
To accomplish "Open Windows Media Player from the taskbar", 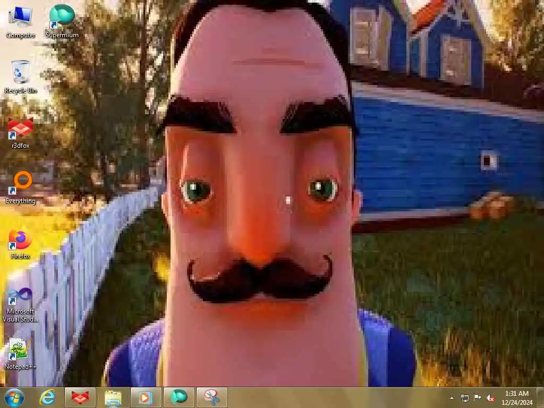I will click(146, 397).
